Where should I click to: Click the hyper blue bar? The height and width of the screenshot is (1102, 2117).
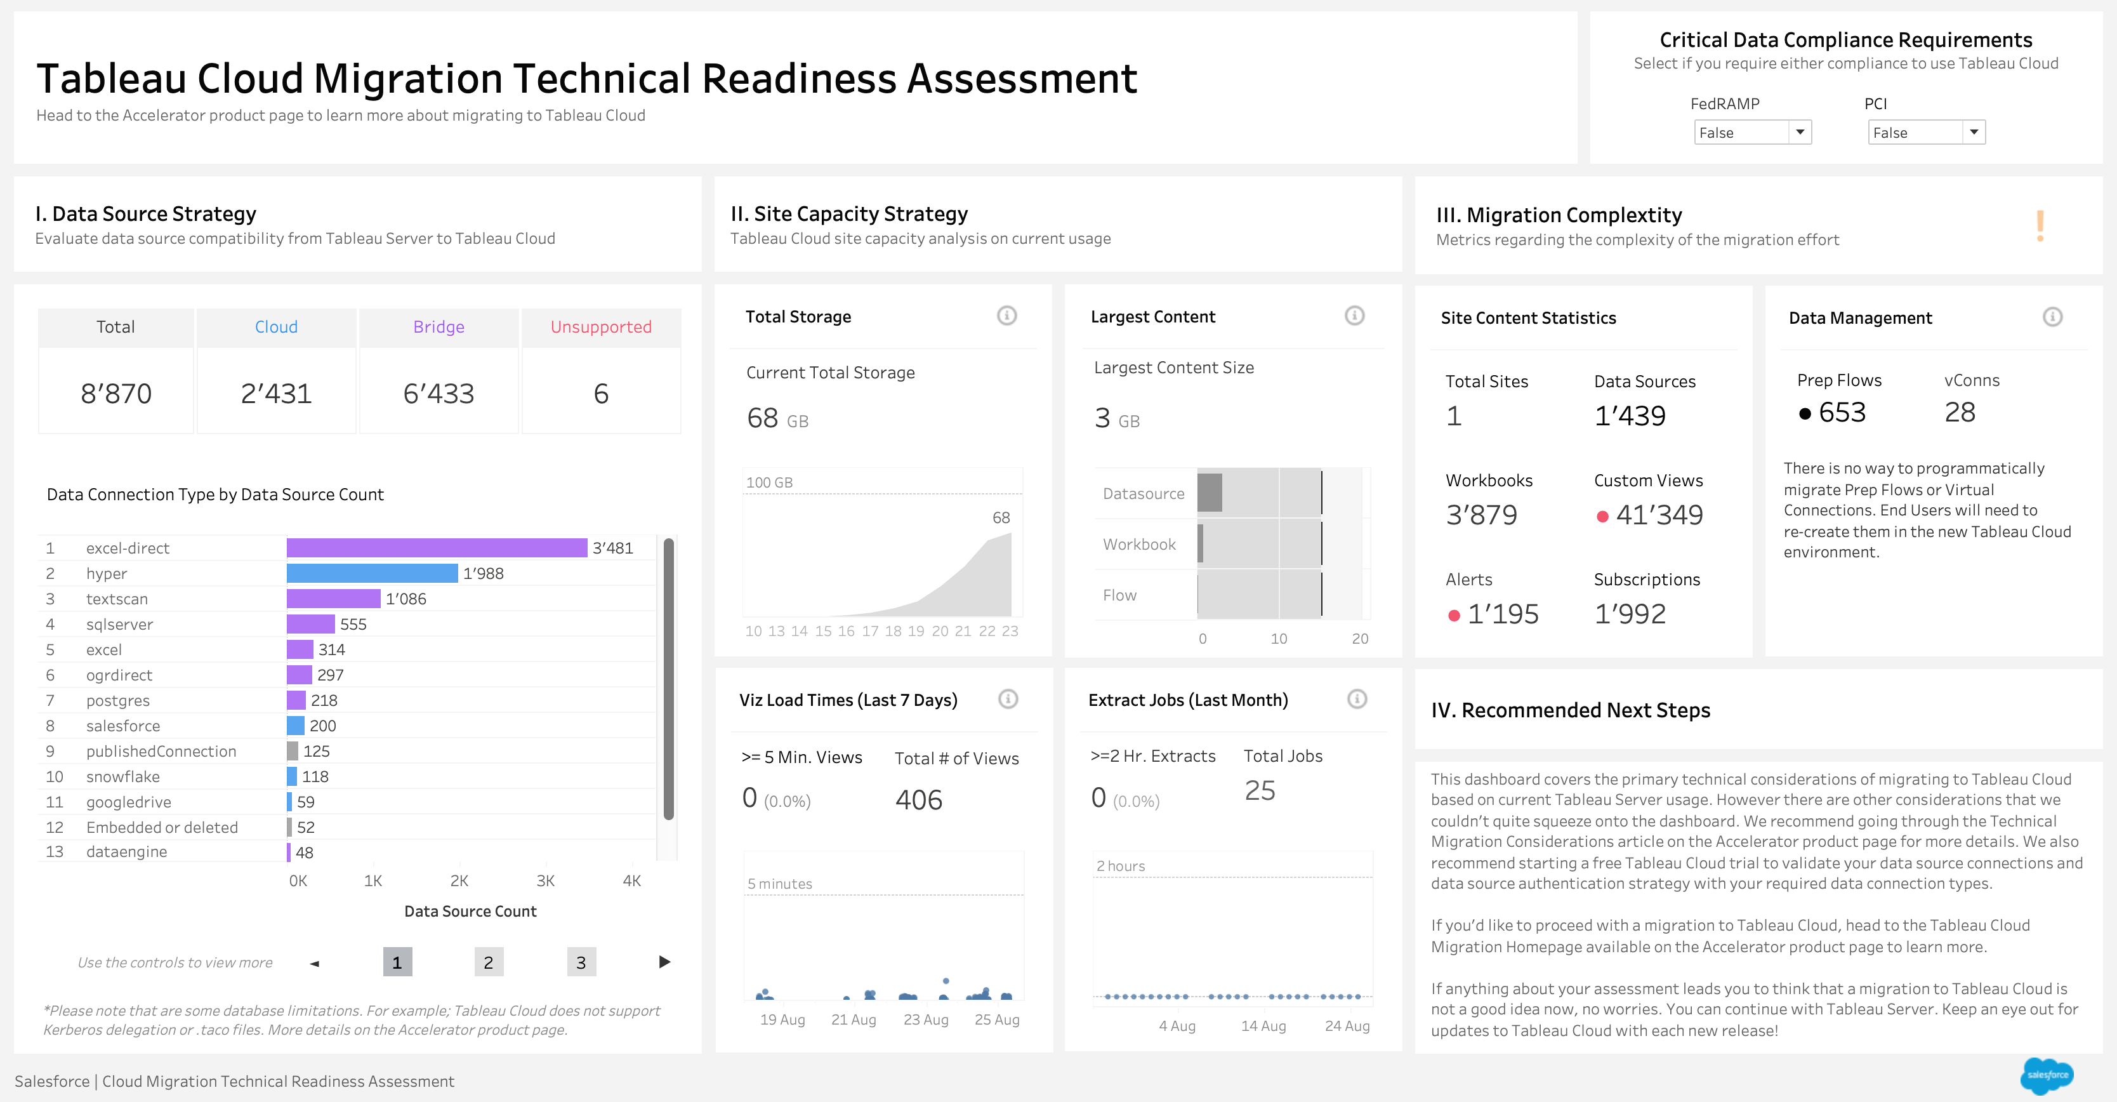coord(371,574)
